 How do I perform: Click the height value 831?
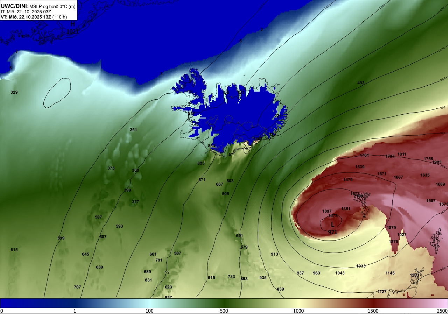148,280
